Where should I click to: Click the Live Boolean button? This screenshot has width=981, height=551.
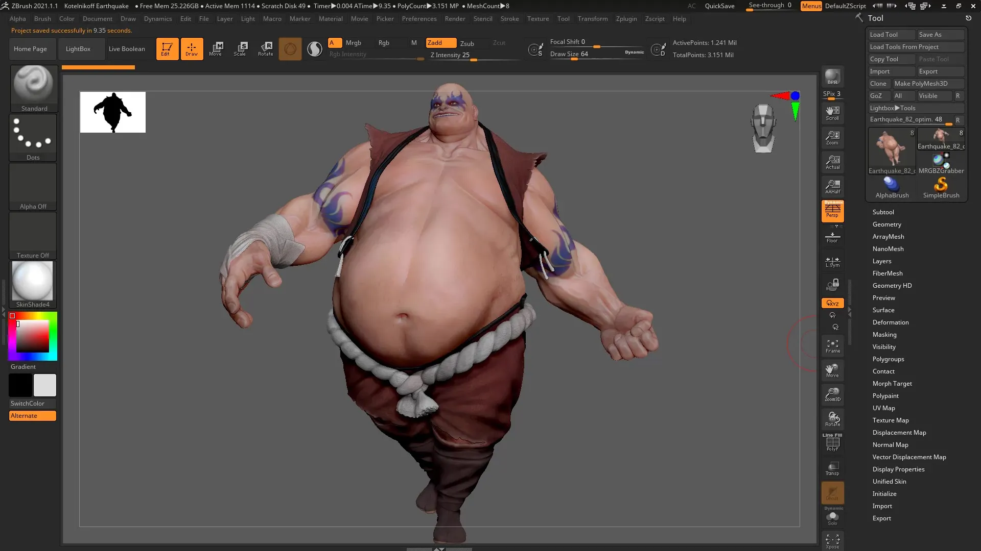tap(127, 49)
